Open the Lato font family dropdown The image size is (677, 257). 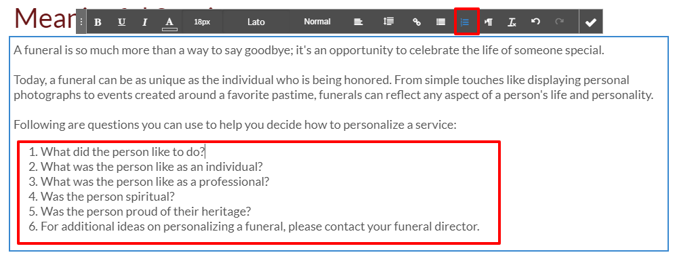click(x=256, y=22)
